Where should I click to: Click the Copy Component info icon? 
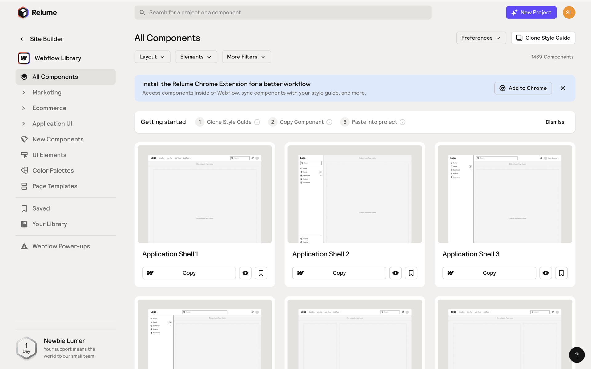(x=329, y=122)
